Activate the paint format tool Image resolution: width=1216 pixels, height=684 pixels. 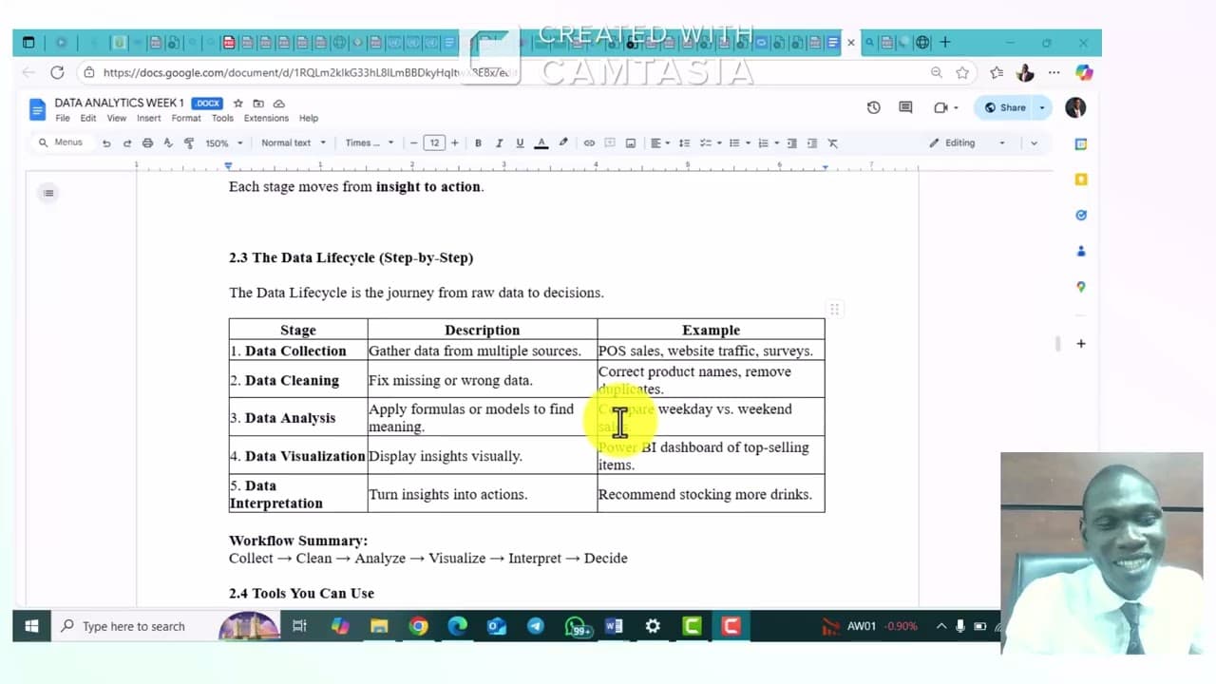tap(188, 143)
